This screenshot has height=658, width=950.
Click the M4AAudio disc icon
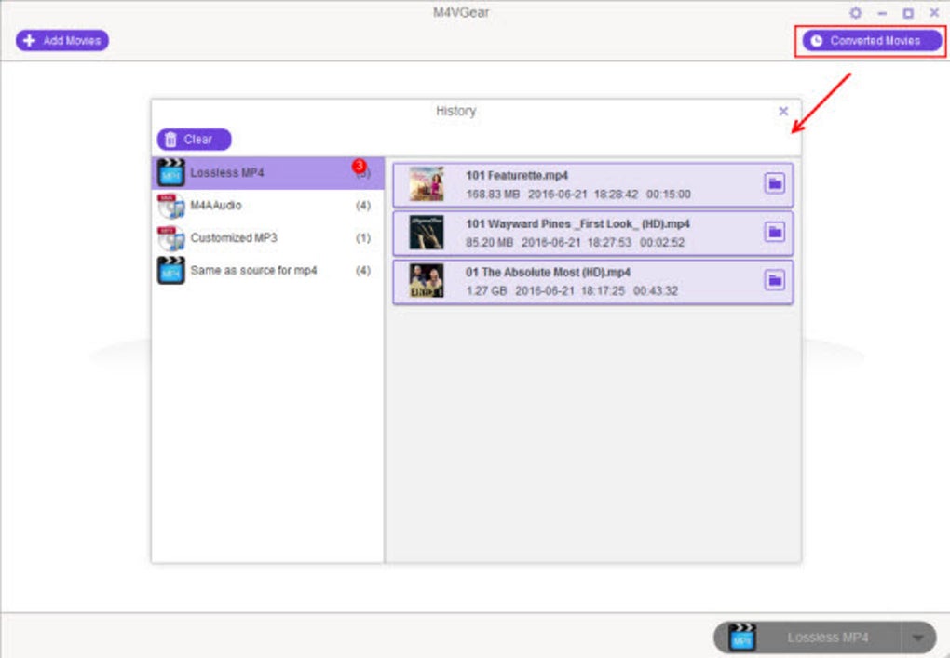coord(170,206)
